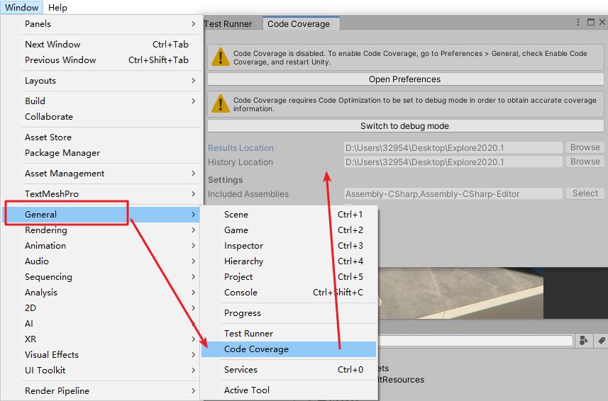
Task: Click the disabled coverage warning icon
Action: coord(220,57)
